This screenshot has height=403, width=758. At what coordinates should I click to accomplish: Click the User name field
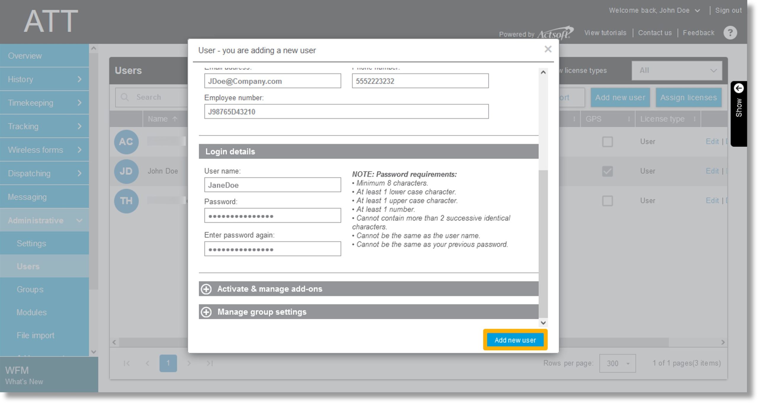(x=272, y=185)
